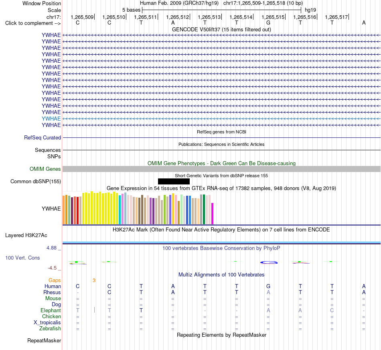381x350 pixels.
Task: Click the cyan bar in the GTEx expression chart
Action: tap(120, 210)
